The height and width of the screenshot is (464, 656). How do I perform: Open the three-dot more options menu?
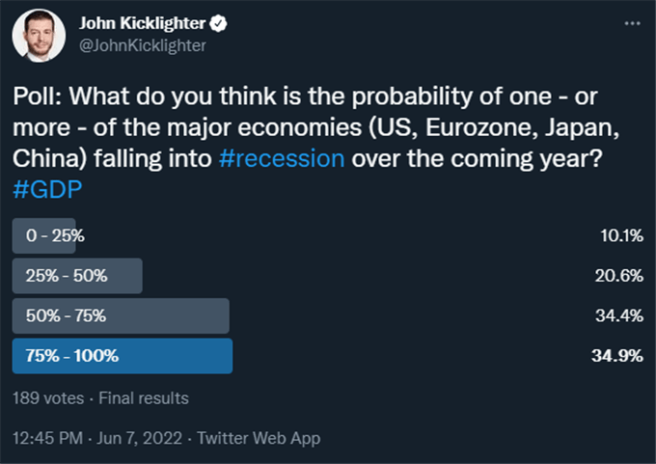tap(632, 23)
